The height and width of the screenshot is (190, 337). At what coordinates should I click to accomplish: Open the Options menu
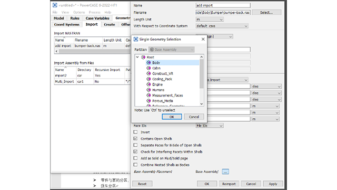pos(79,12)
